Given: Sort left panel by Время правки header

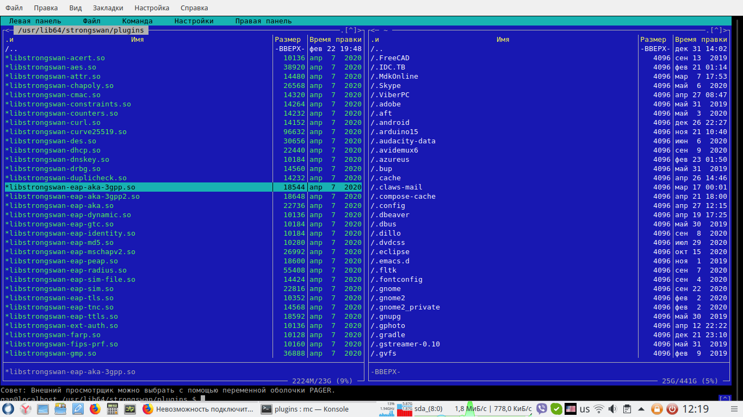Looking at the screenshot, I should point(336,40).
